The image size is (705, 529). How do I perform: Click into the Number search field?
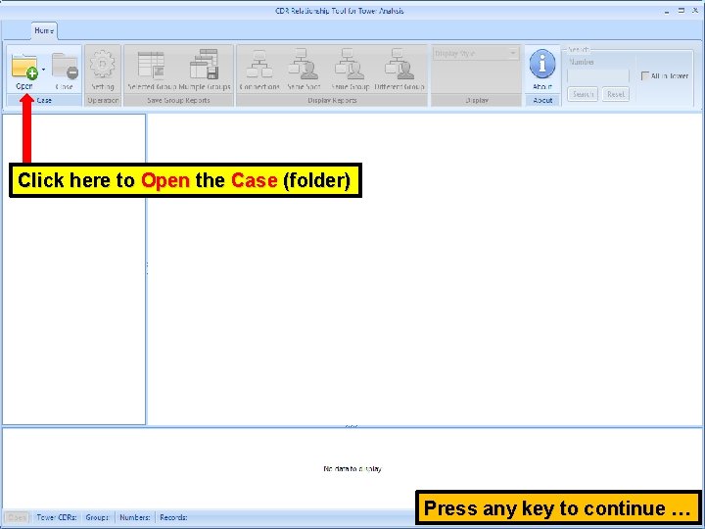point(598,76)
